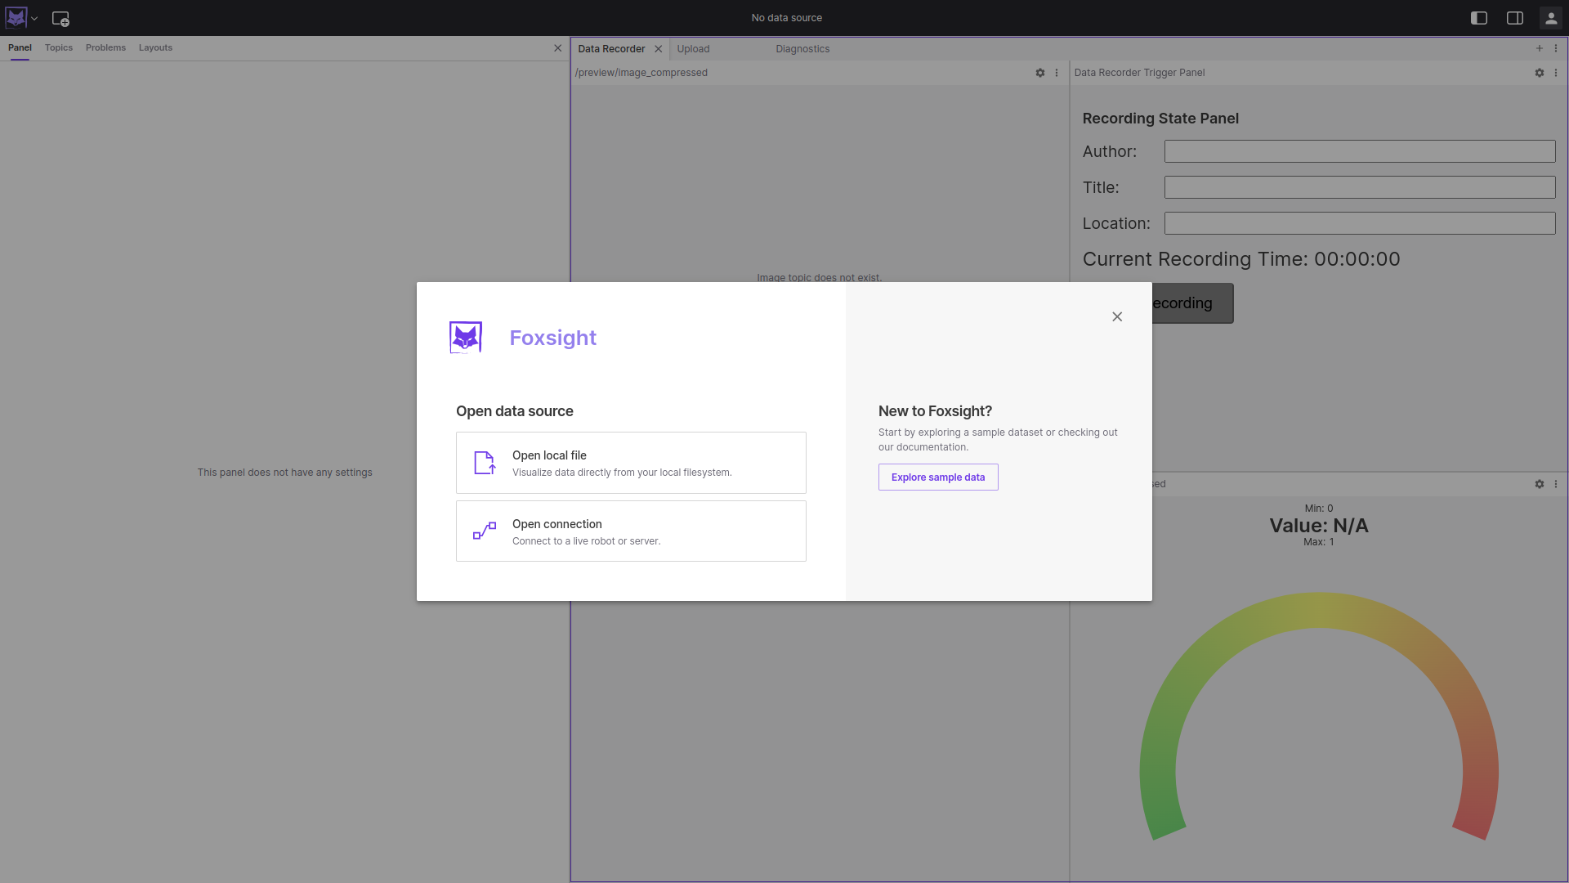Image resolution: width=1569 pixels, height=883 pixels.
Task: Toggle the Panel tab selection in sidebar
Action: pyautogui.click(x=19, y=47)
